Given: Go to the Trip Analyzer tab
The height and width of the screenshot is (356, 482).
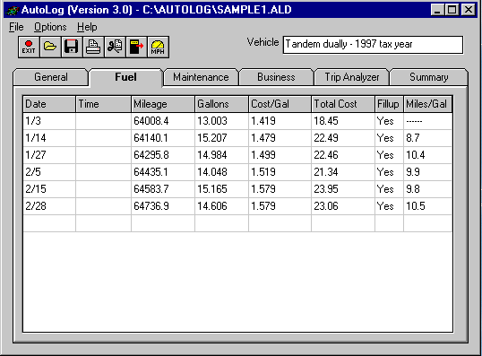Looking at the screenshot, I should pyautogui.click(x=352, y=77).
